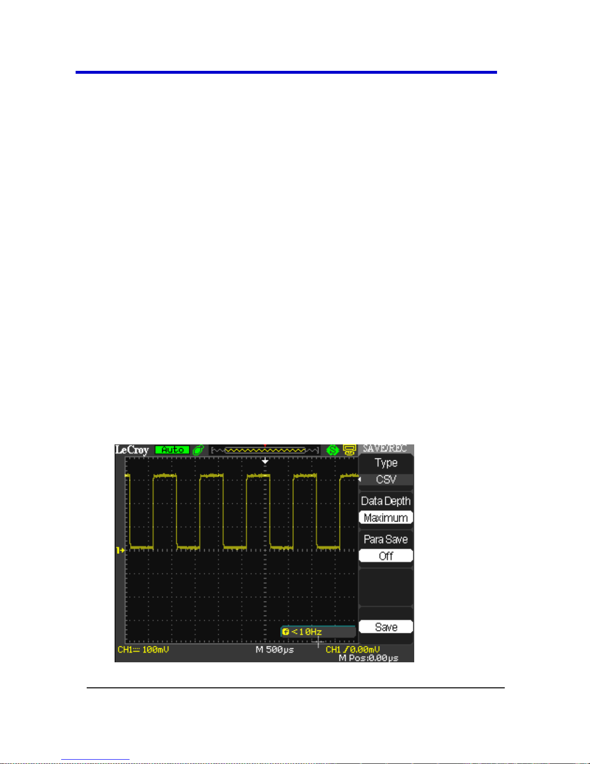590x764 pixels.
Task: Click the CH1 ground level marker at the left edge
Action: (120, 550)
